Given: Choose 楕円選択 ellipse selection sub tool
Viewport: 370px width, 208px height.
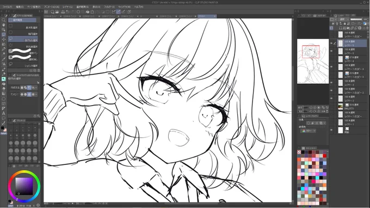Looking at the screenshot, I should pyautogui.click(x=23, y=33).
